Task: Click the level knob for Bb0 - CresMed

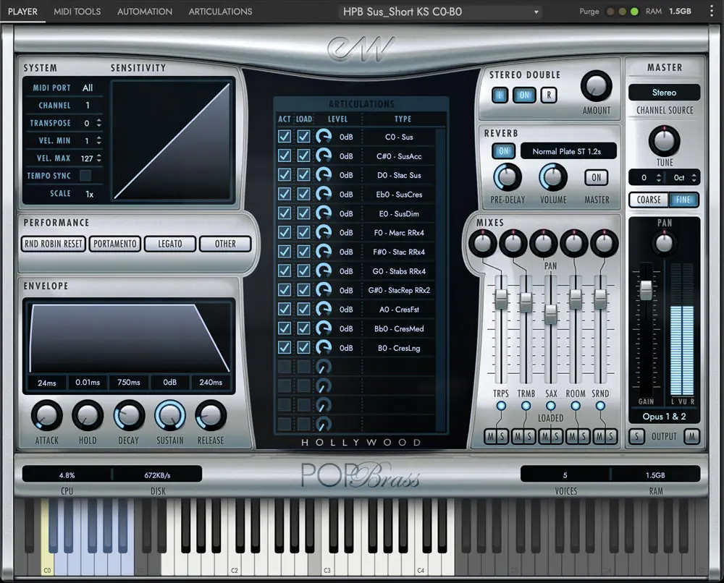Action: (x=324, y=328)
